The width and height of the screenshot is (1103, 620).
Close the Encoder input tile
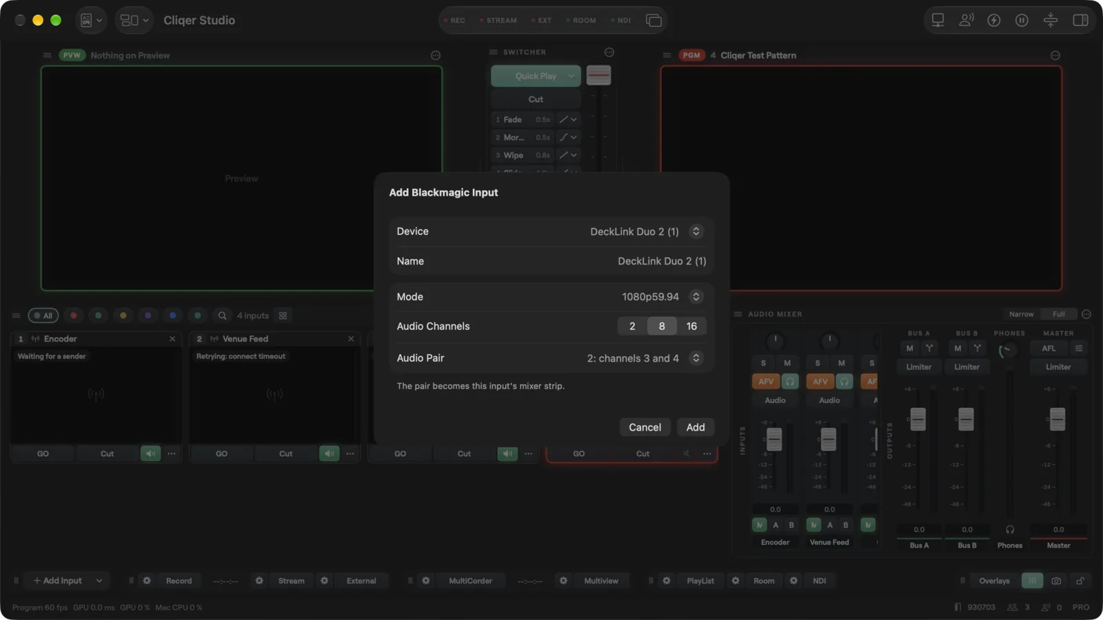tap(172, 339)
